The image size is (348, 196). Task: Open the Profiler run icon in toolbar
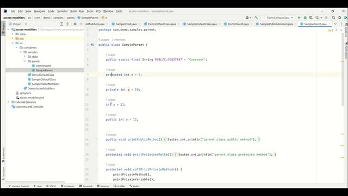318,17
